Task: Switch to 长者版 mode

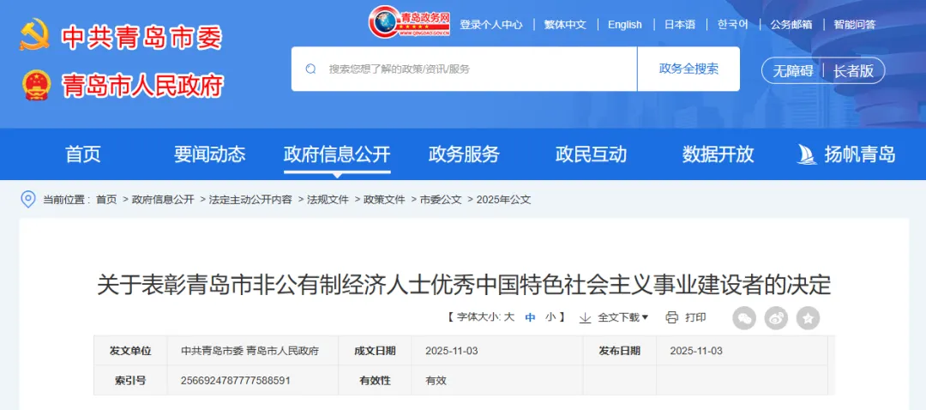Action: tap(853, 70)
